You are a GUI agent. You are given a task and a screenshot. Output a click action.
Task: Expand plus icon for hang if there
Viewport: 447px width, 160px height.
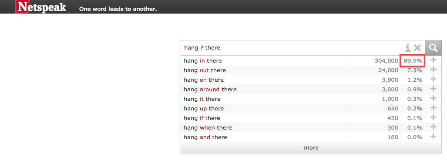tap(434, 117)
